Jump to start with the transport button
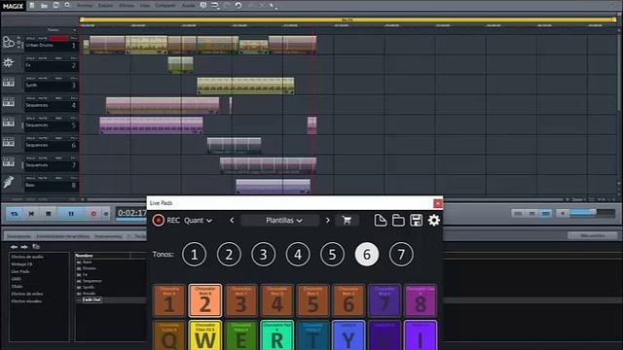The height and width of the screenshot is (350, 623). tap(31, 214)
